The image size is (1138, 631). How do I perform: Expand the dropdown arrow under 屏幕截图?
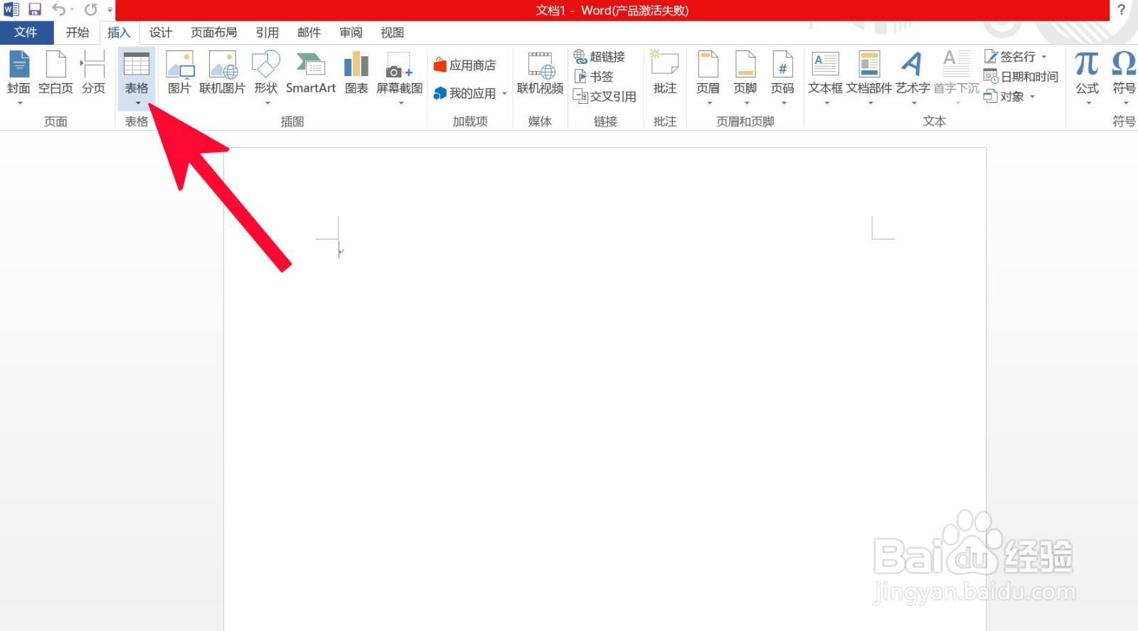coord(401,103)
